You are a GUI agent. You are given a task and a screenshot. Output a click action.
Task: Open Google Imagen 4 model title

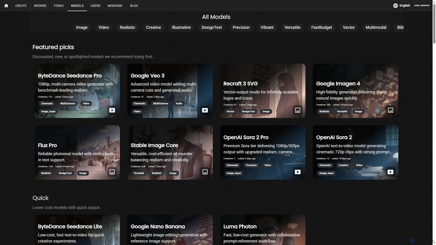(x=338, y=84)
